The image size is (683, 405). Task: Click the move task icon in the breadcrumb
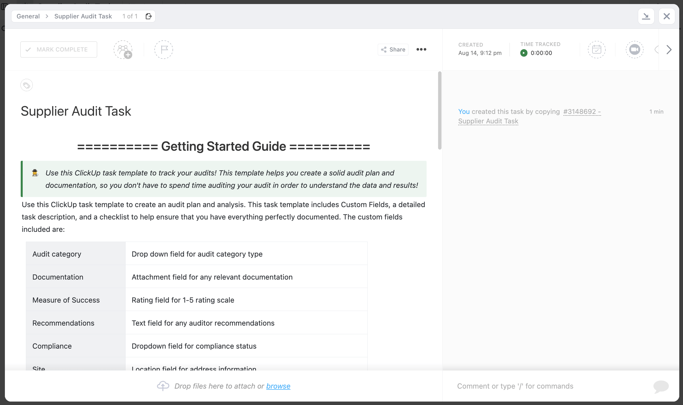coord(148,16)
